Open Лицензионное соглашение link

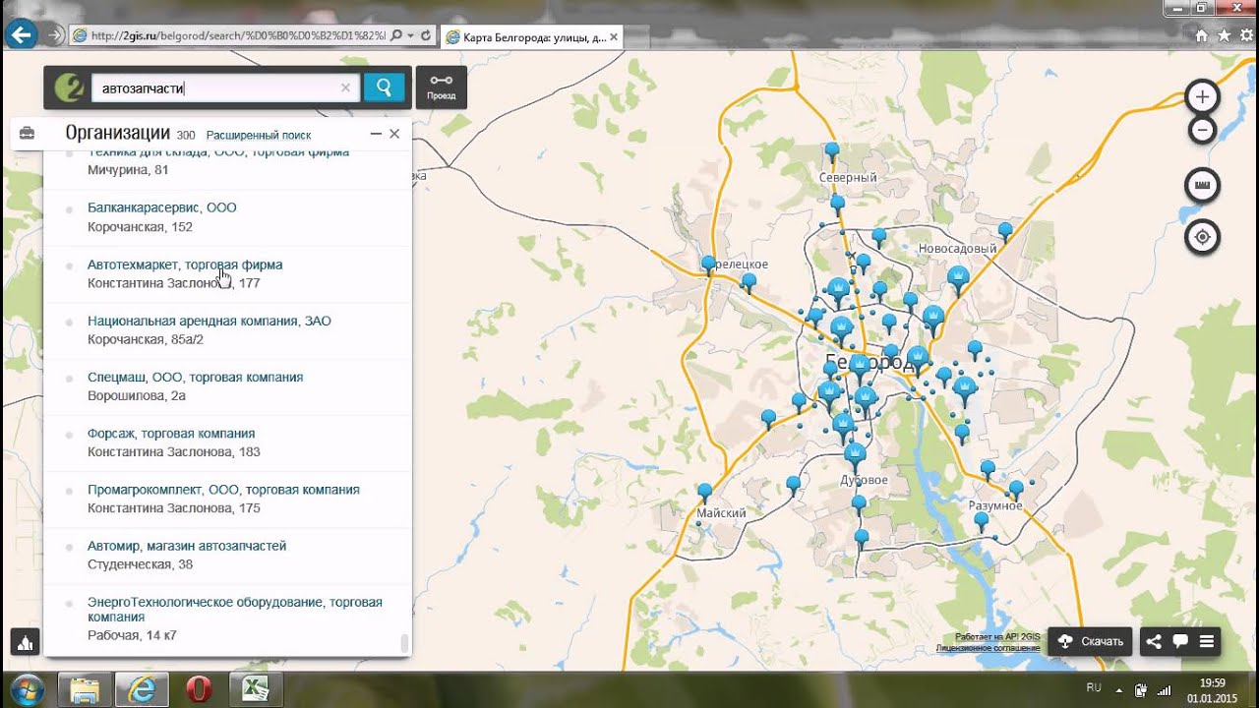tap(988, 648)
